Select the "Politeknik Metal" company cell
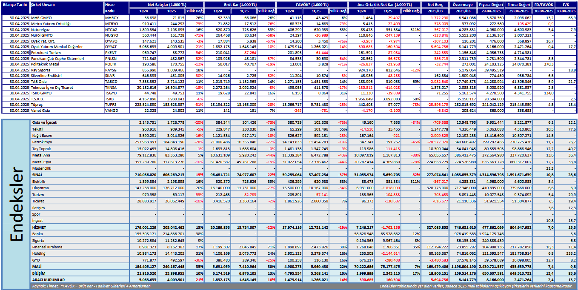 (x=45, y=64)
